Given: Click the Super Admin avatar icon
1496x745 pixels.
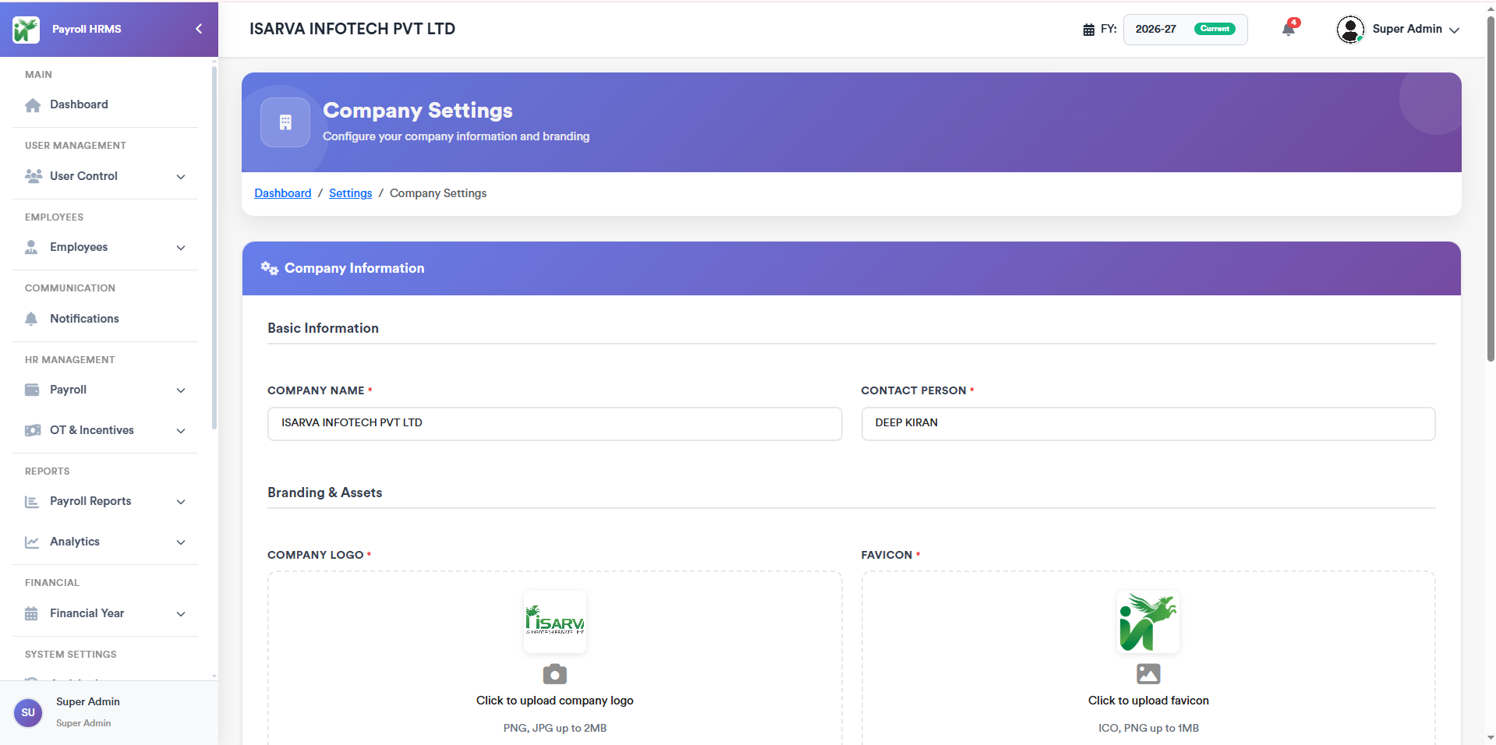Looking at the screenshot, I should click(x=1350, y=30).
